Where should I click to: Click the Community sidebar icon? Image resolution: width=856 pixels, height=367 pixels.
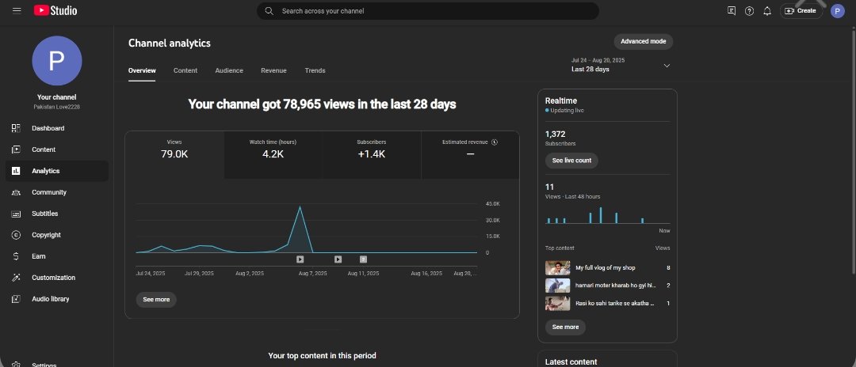pos(16,192)
